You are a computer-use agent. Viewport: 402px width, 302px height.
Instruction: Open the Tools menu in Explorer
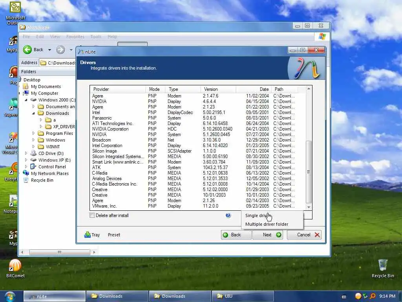pos(96,37)
